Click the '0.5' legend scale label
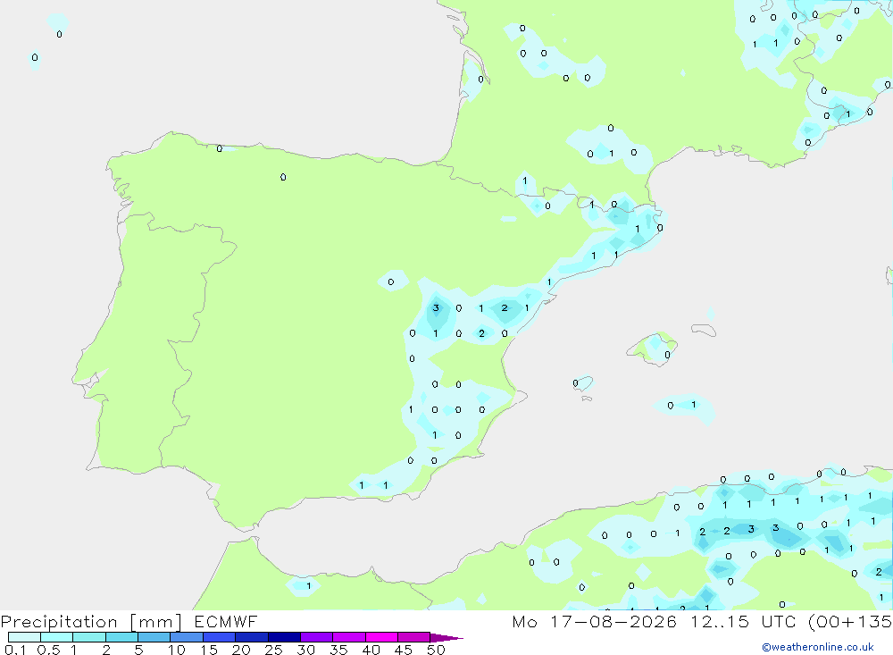Viewport: 893px width, 655px height. 48,650
